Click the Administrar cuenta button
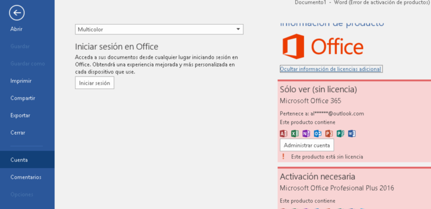This screenshot has height=209, width=431. click(307, 145)
